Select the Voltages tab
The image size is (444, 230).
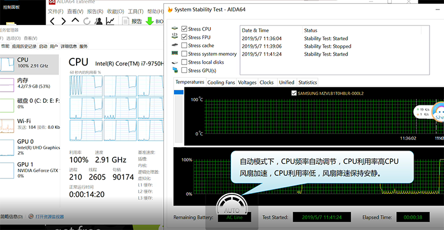tap(247, 83)
